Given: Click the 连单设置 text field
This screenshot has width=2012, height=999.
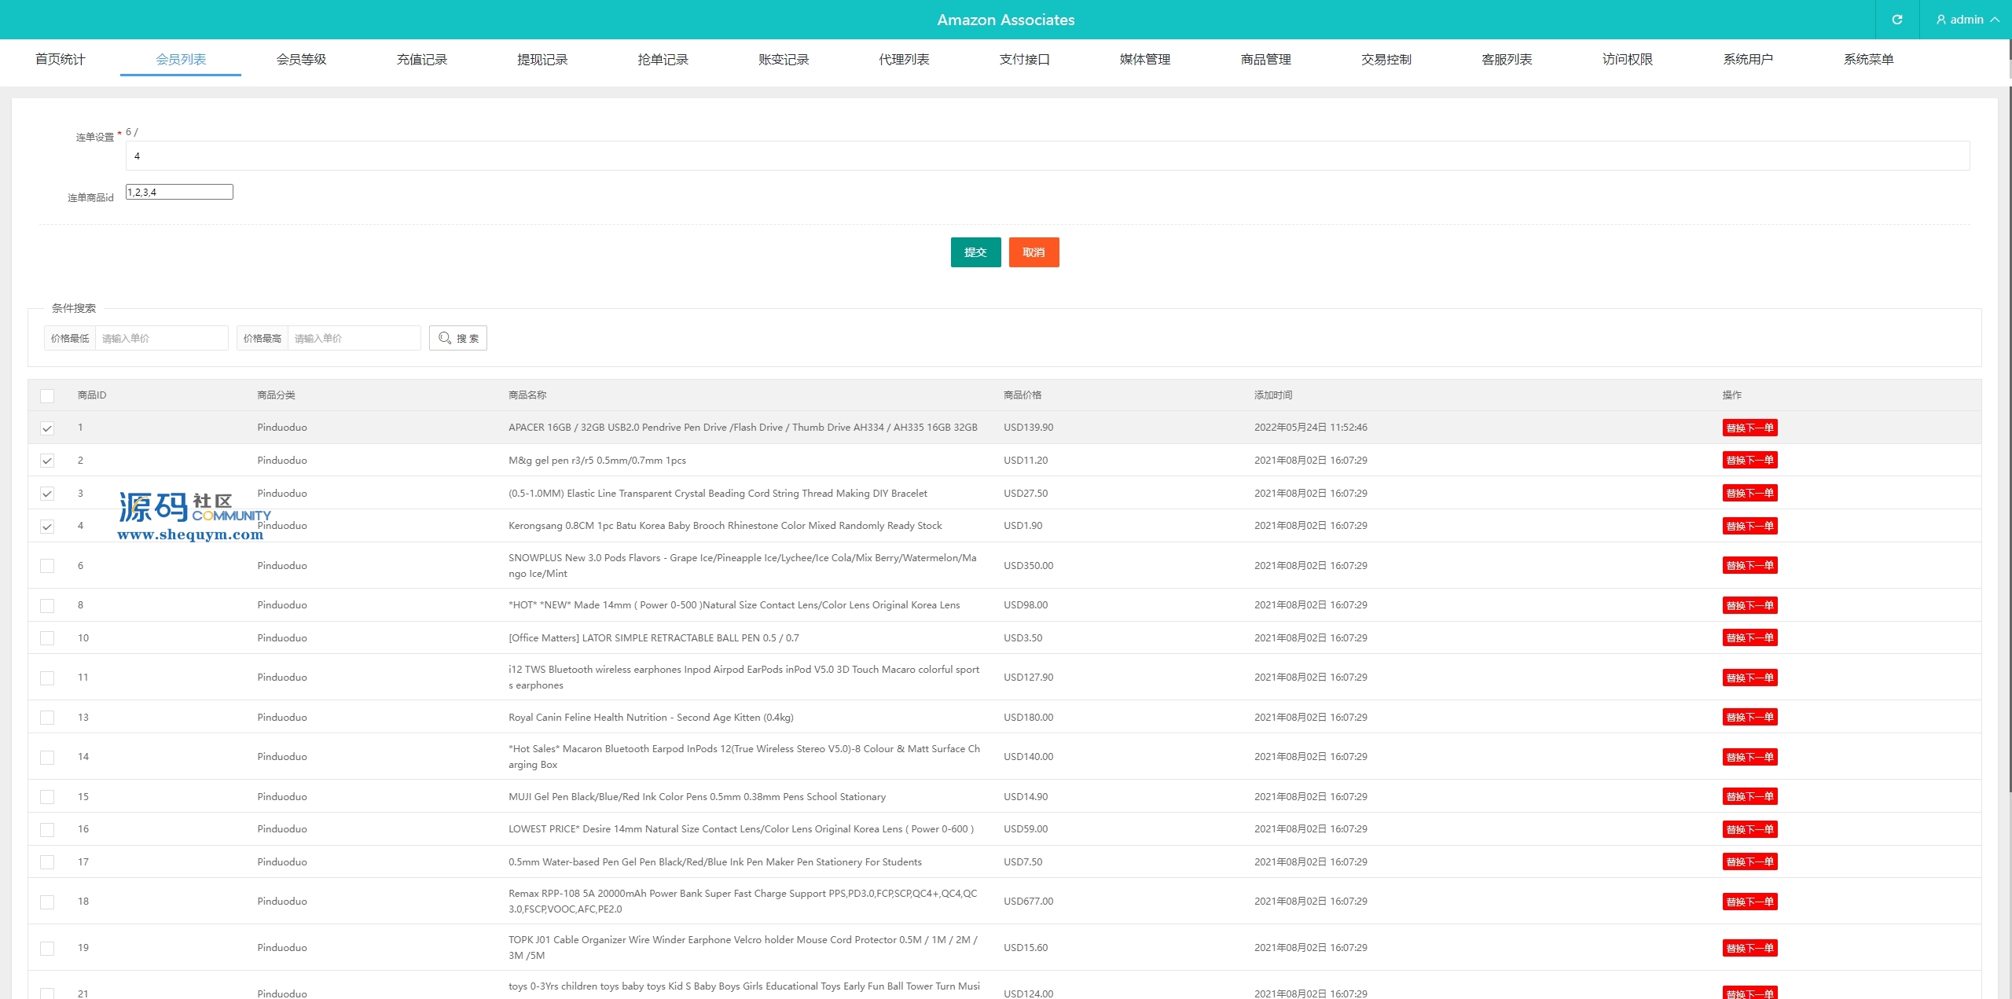Looking at the screenshot, I should (1047, 156).
